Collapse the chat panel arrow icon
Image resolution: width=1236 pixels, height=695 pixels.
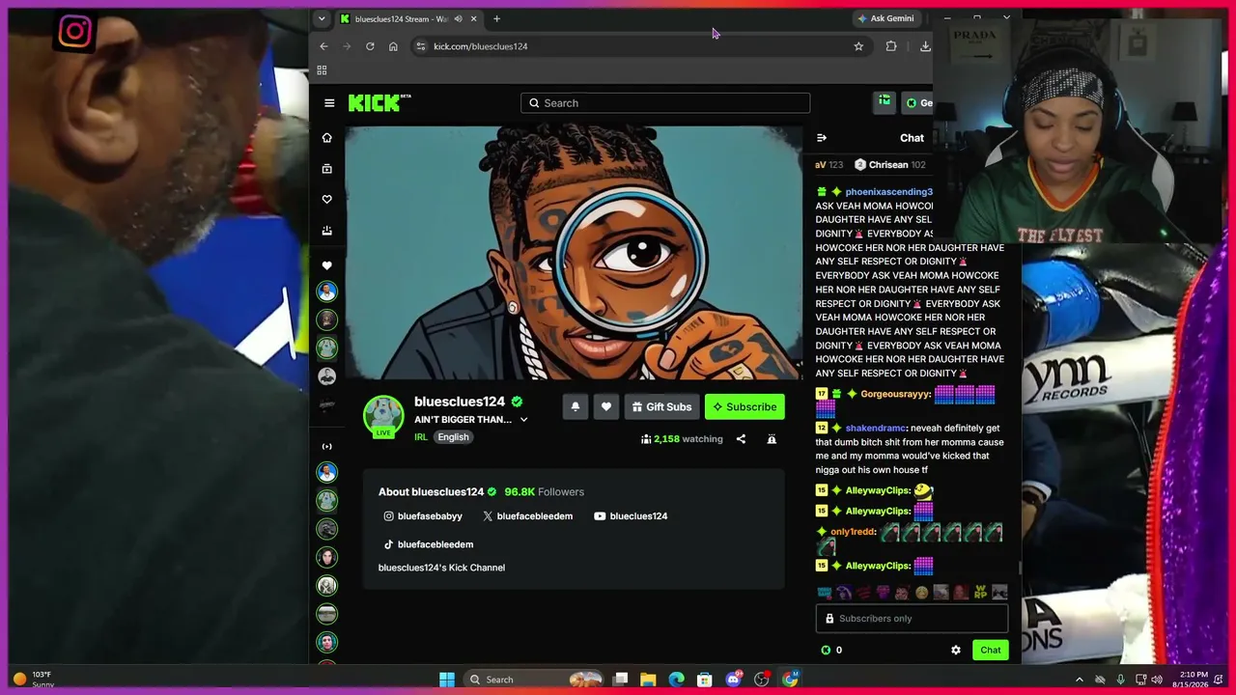tap(822, 138)
